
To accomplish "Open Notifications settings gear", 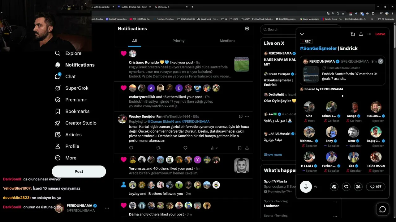I will pyautogui.click(x=247, y=29).
